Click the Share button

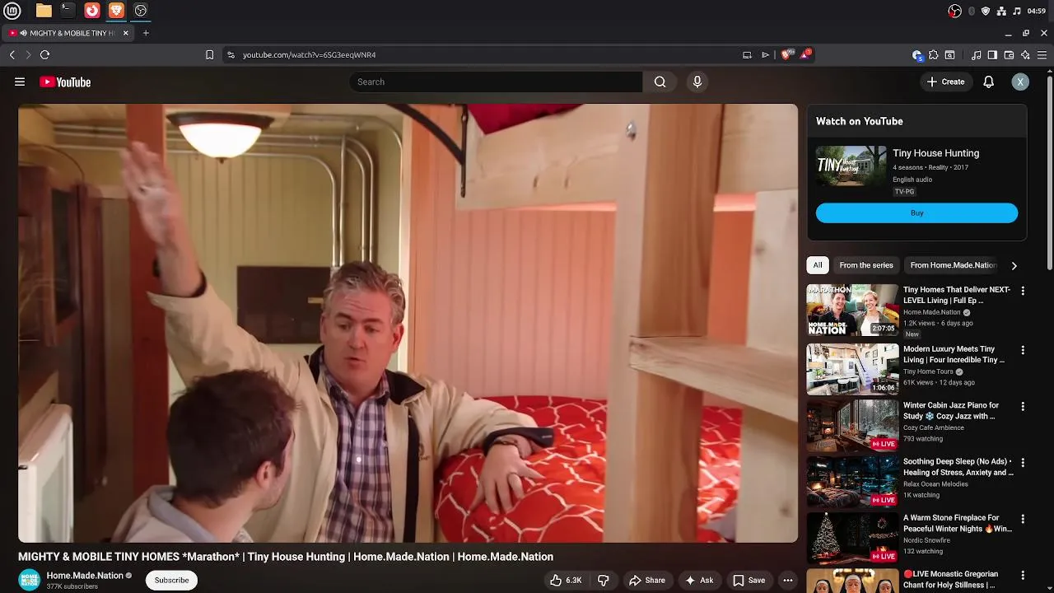coord(647,580)
